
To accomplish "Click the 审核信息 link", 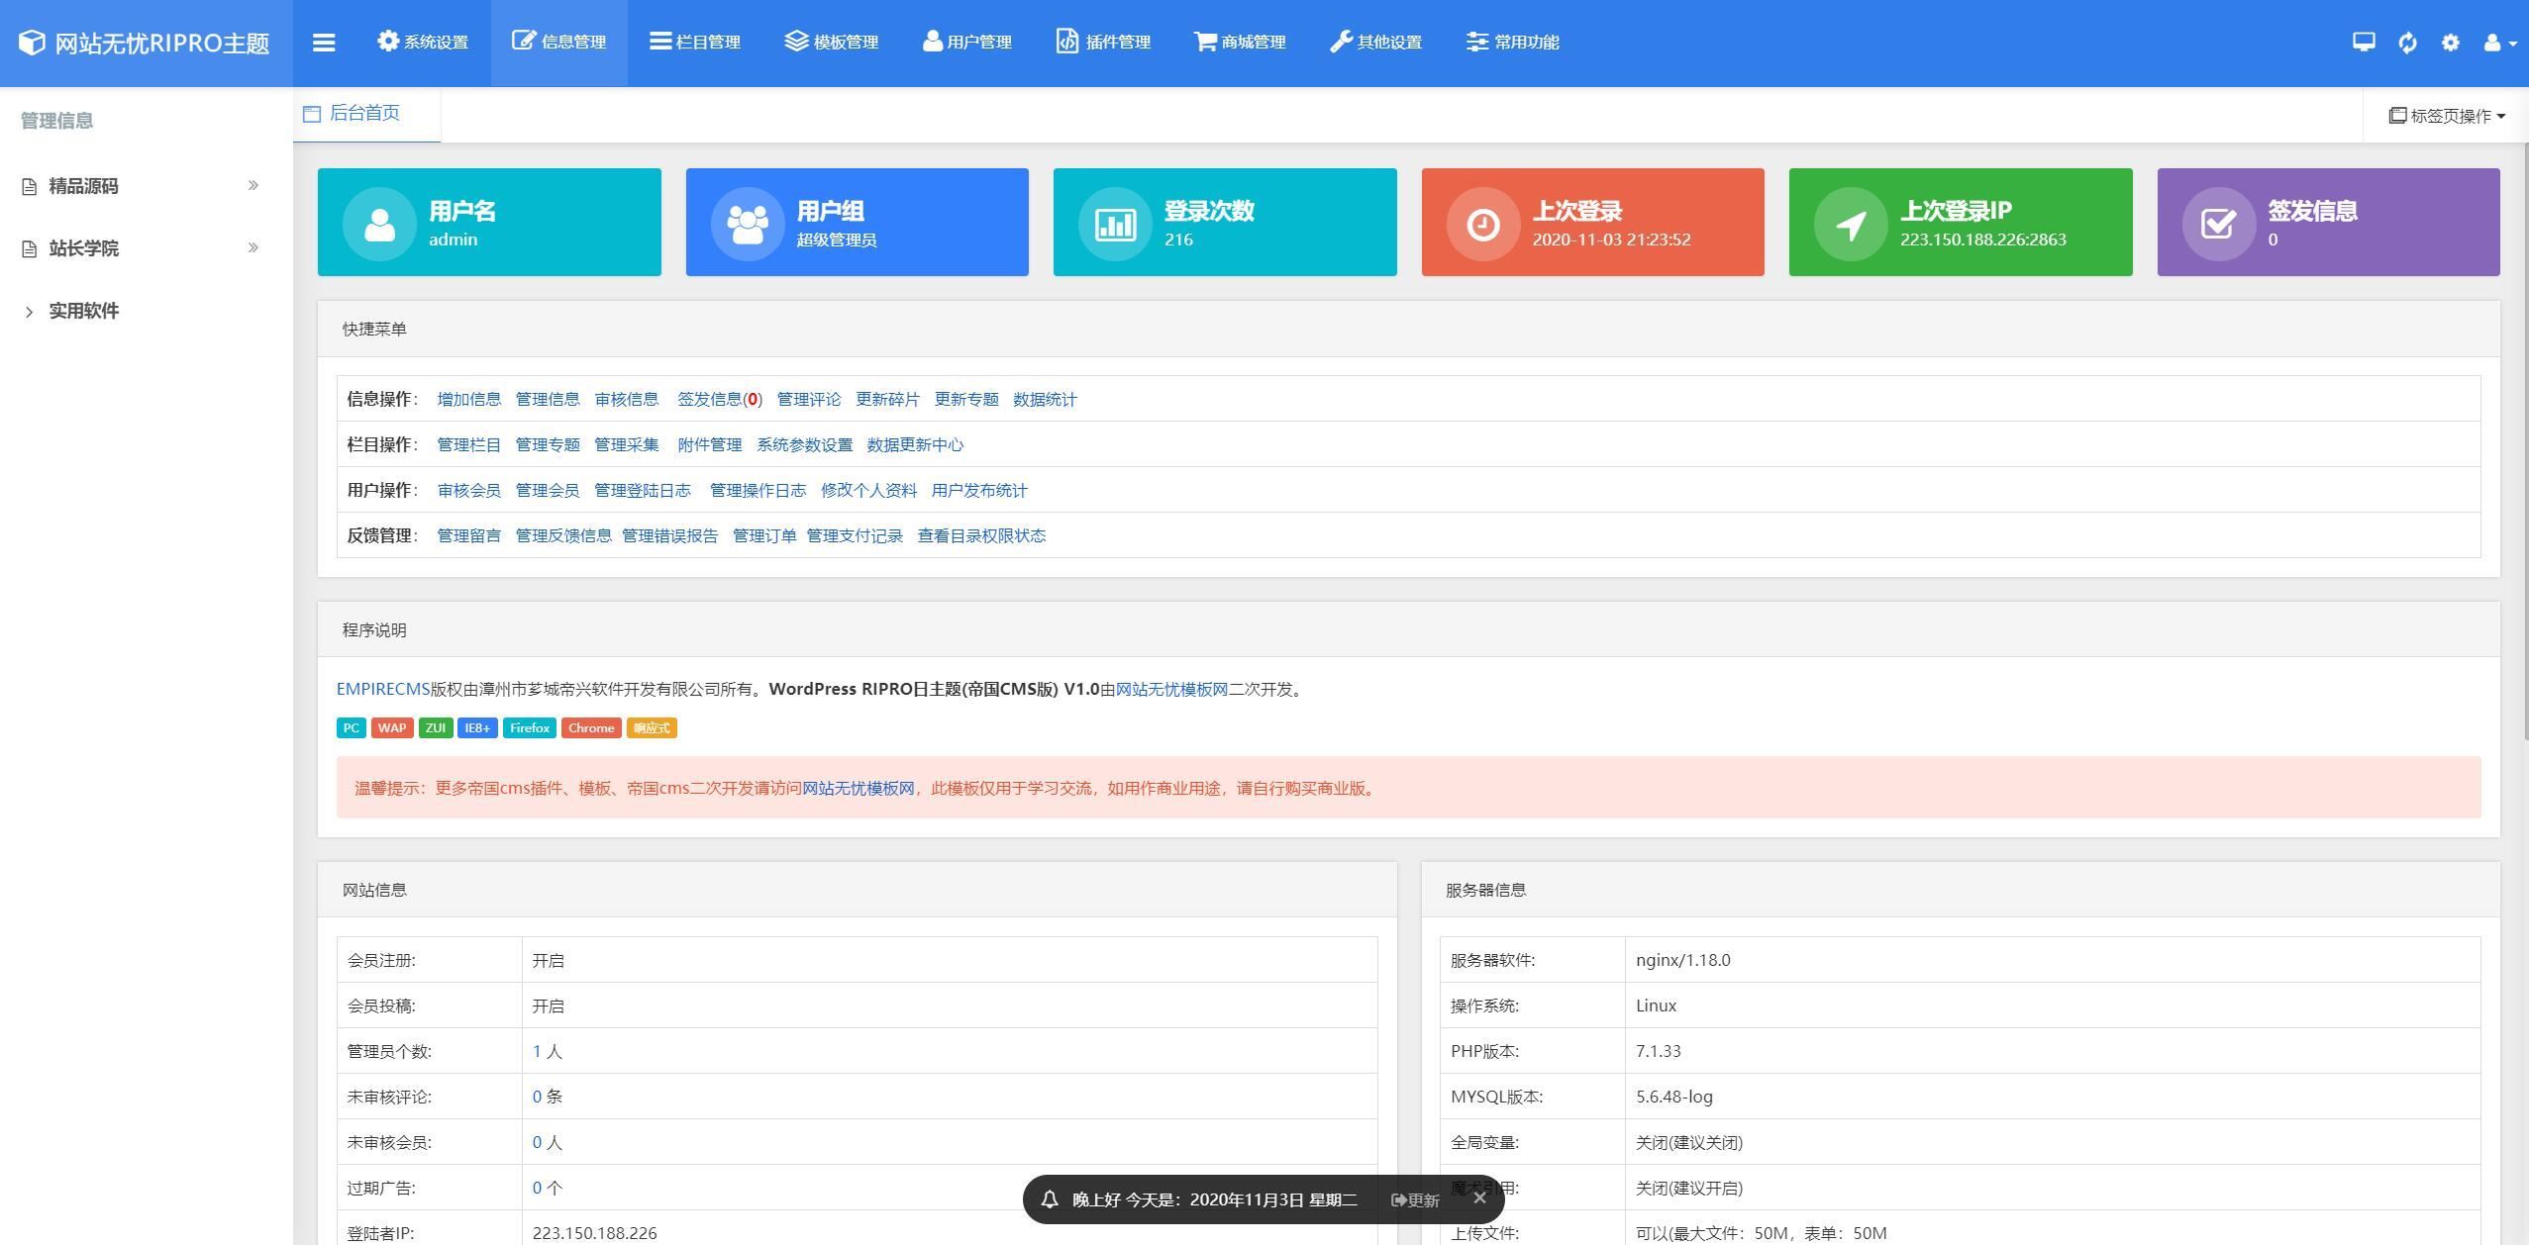I will [x=627, y=399].
